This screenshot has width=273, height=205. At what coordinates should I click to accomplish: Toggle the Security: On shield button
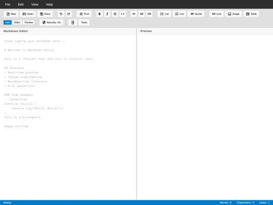[52, 22]
